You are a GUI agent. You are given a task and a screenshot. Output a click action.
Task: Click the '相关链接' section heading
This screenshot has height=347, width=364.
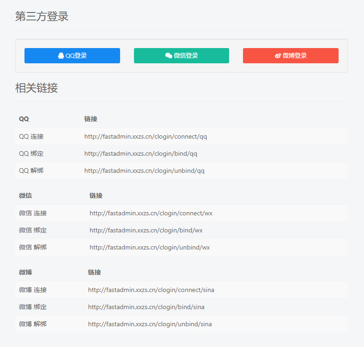(x=36, y=88)
